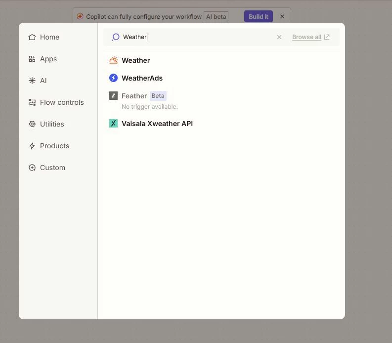Choose the AI sparkle icon
The height and width of the screenshot is (343, 392).
32,81
